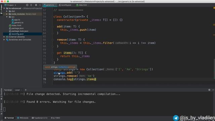The height and width of the screenshot is (121, 215).
Task: Open the 6: TODO tool window
Action: [x=55, y=118]
